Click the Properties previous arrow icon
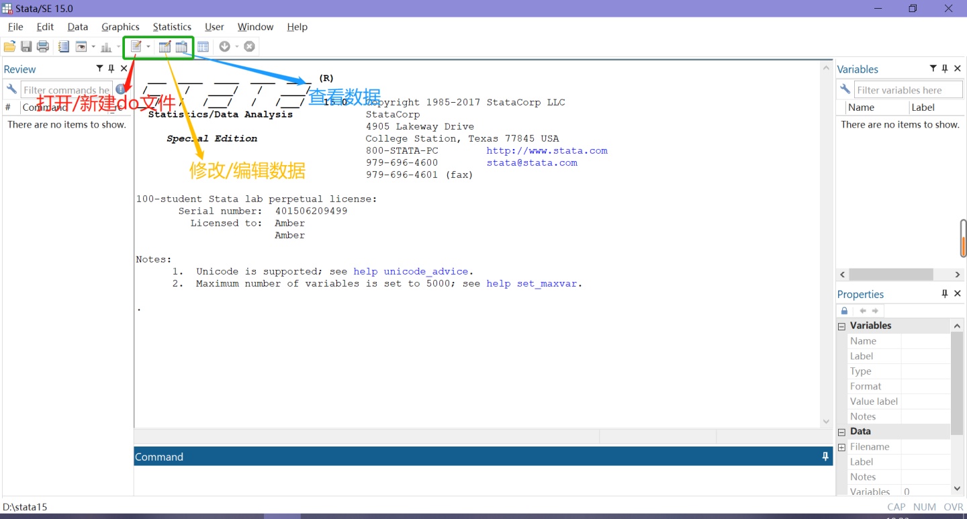 click(x=863, y=311)
